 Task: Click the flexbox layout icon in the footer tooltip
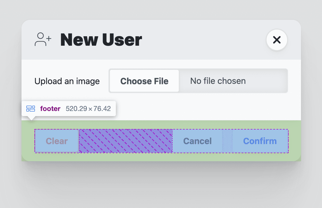coord(31,109)
